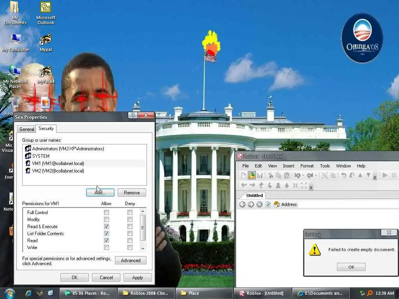Click the New document icon in Roblox toolbar
The height and width of the screenshot is (299, 399).
click(244, 175)
